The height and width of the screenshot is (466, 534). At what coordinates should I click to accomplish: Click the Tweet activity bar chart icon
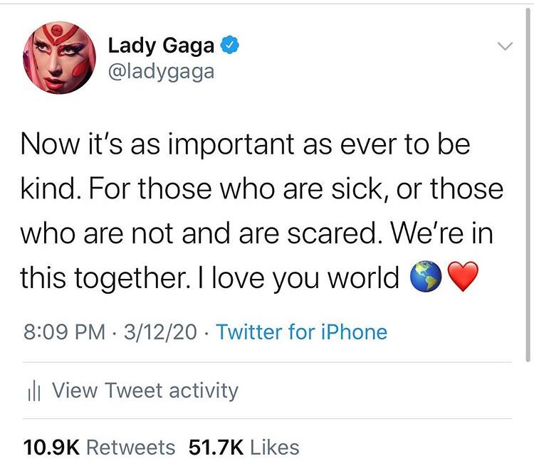[x=33, y=392]
